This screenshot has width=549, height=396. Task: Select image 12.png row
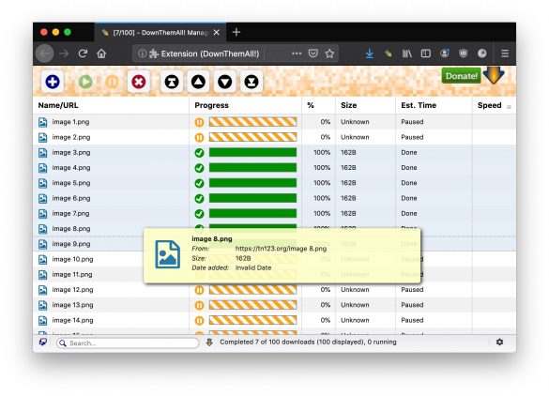coord(274,290)
